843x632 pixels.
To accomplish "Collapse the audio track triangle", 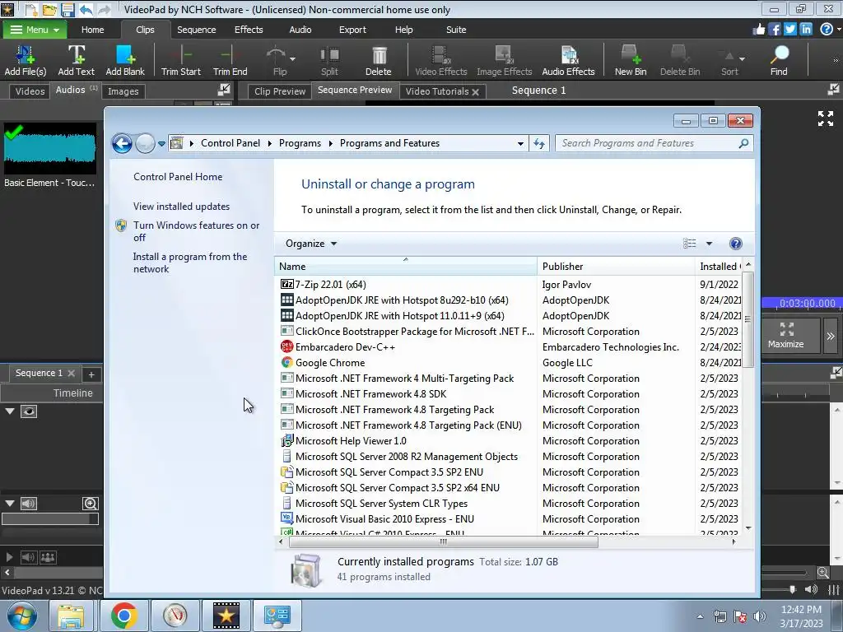I will (10, 504).
